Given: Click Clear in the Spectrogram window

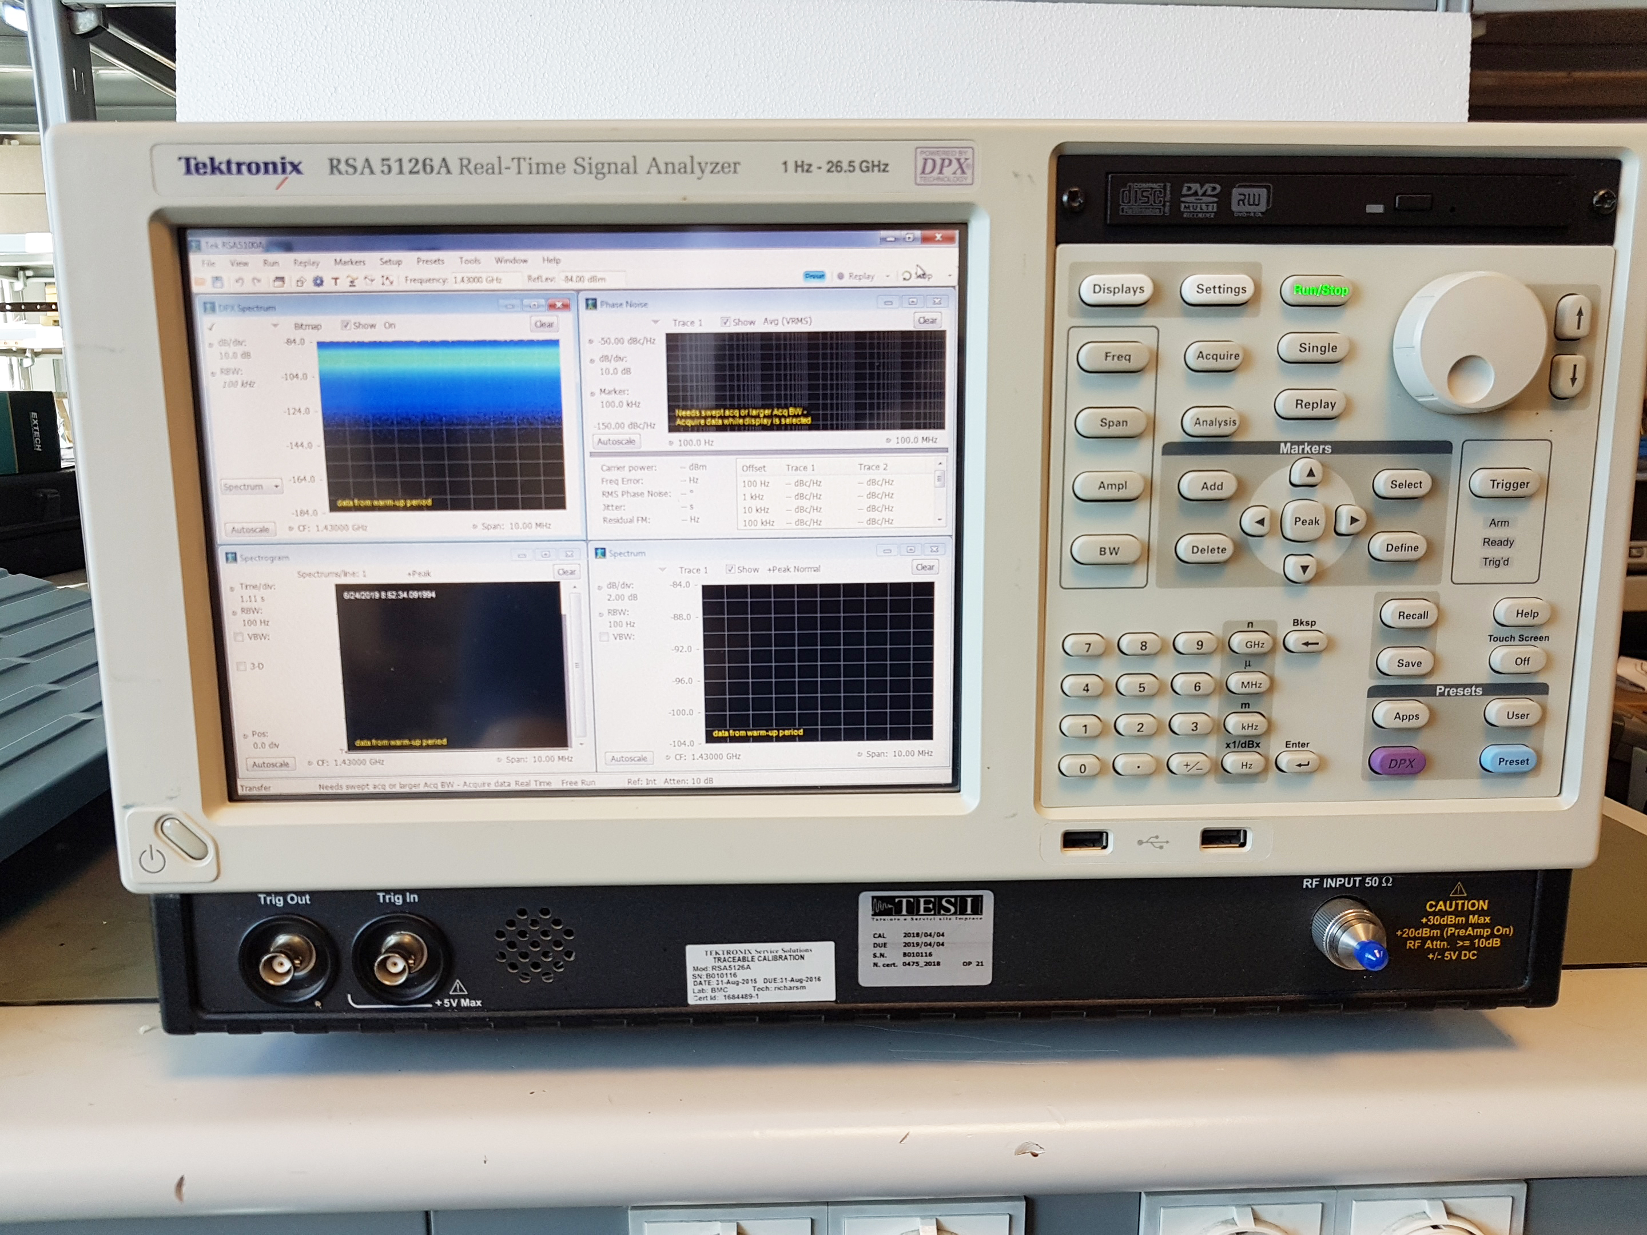Looking at the screenshot, I should pyautogui.click(x=567, y=572).
